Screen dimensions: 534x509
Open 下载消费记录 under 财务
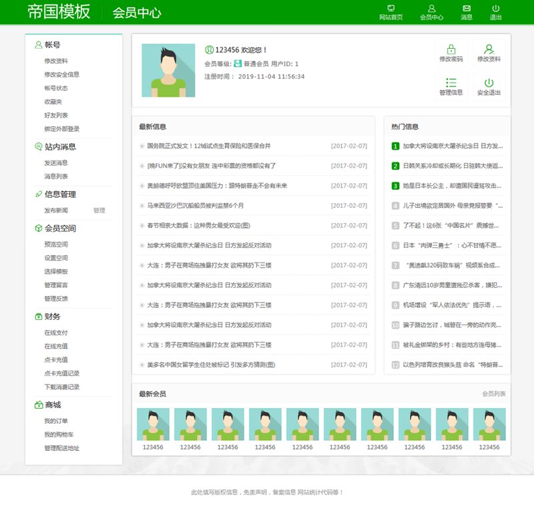[x=61, y=387]
